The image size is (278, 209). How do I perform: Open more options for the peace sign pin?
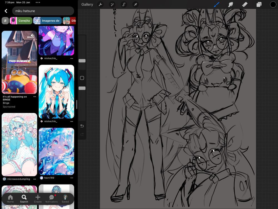pyautogui.click(x=72, y=121)
